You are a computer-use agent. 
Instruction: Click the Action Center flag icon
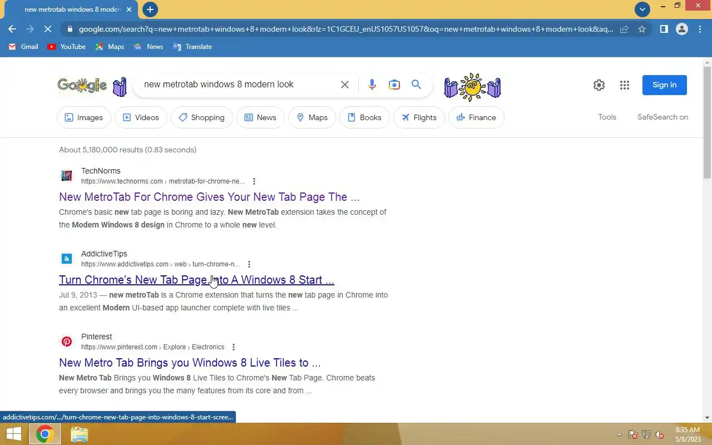(x=633, y=435)
